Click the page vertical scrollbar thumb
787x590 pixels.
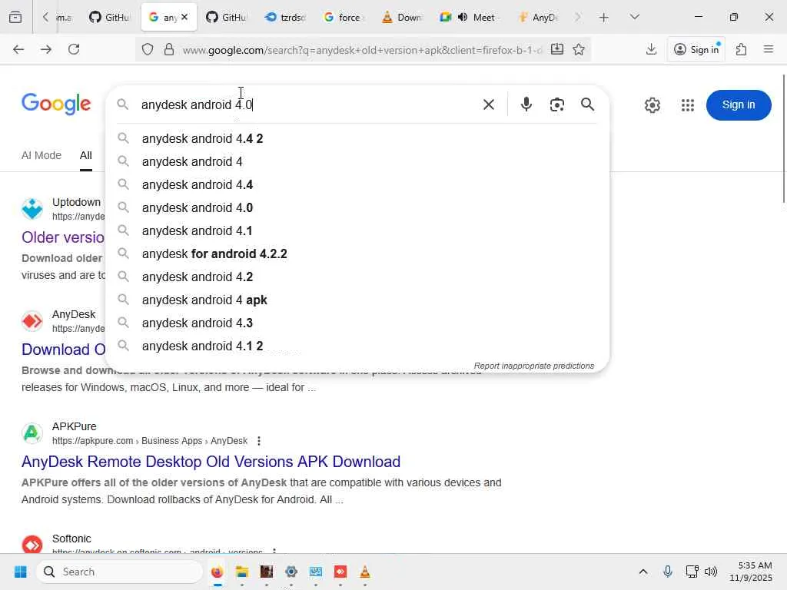(x=784, y=138)
